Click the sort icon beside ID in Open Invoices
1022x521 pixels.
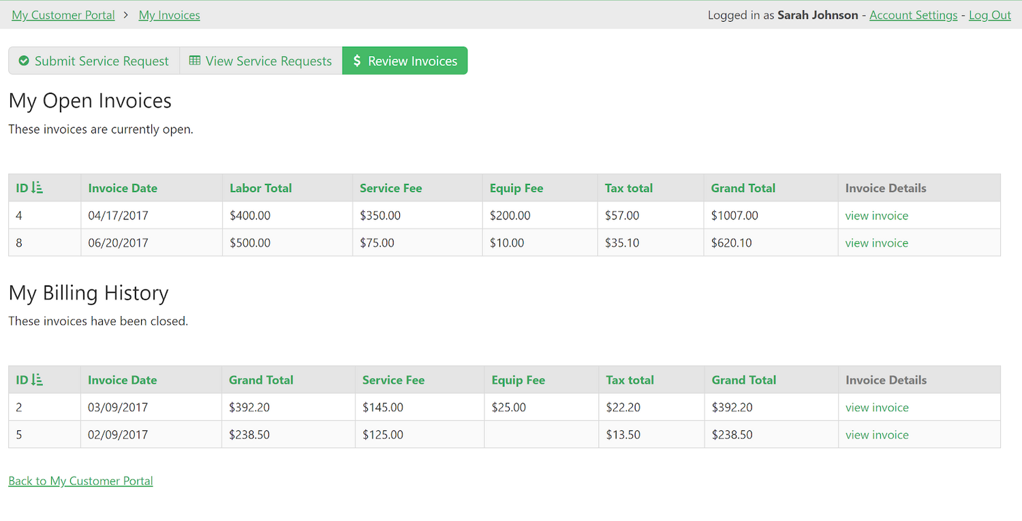click(37, 188)
